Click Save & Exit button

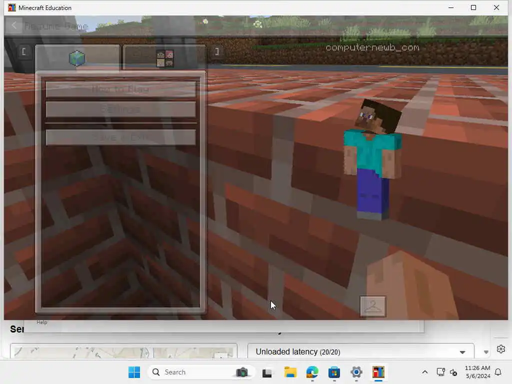click(x=121, y=137)
